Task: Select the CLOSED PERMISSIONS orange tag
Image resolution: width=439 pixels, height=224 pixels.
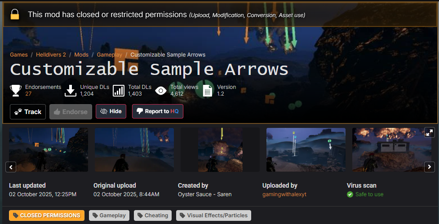Action: [x=47, y=215]
